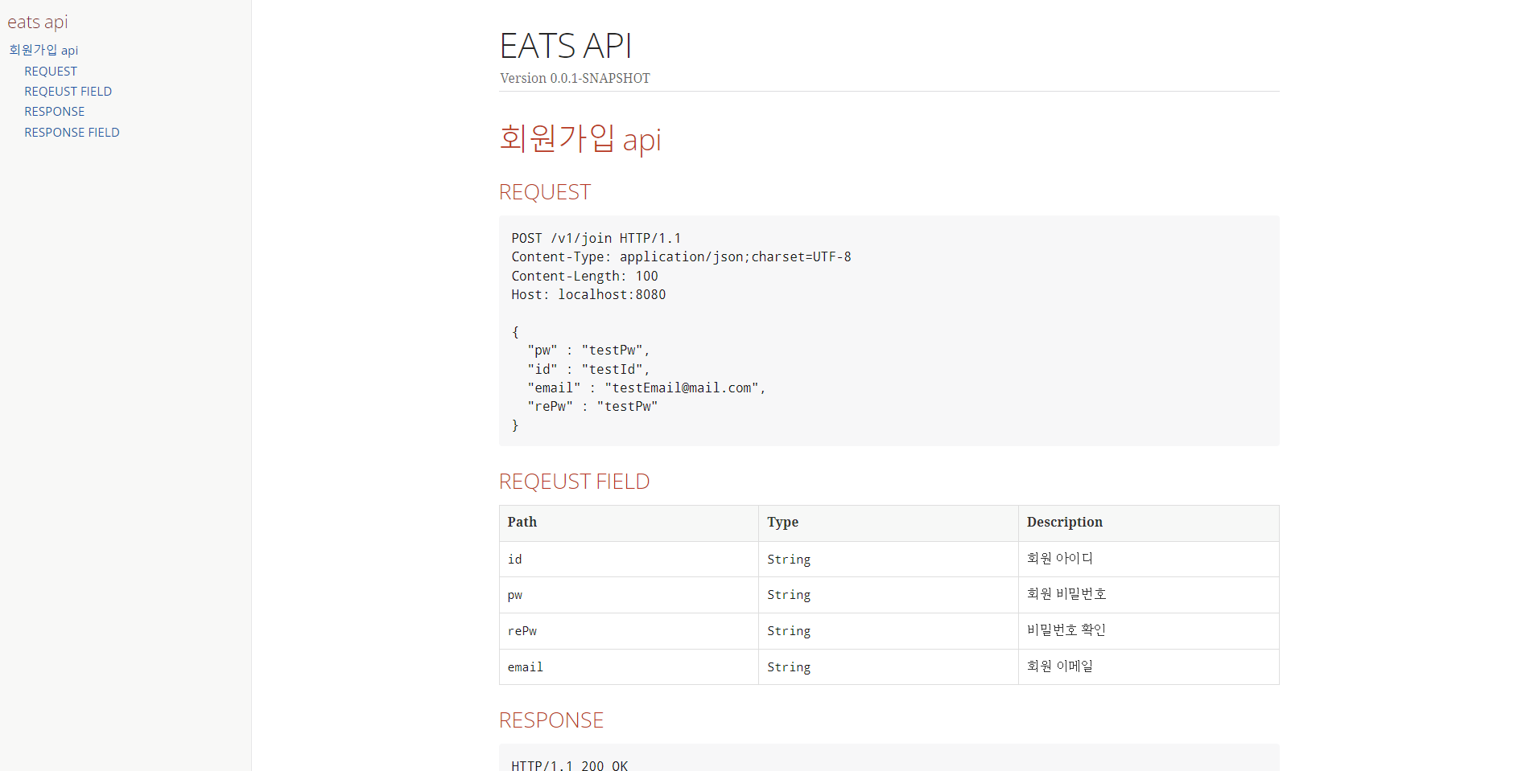This screenshot has height=771, width=1518.
Task: Click the REQEUST FIELD content heading
Action: [x=574, y=482]
